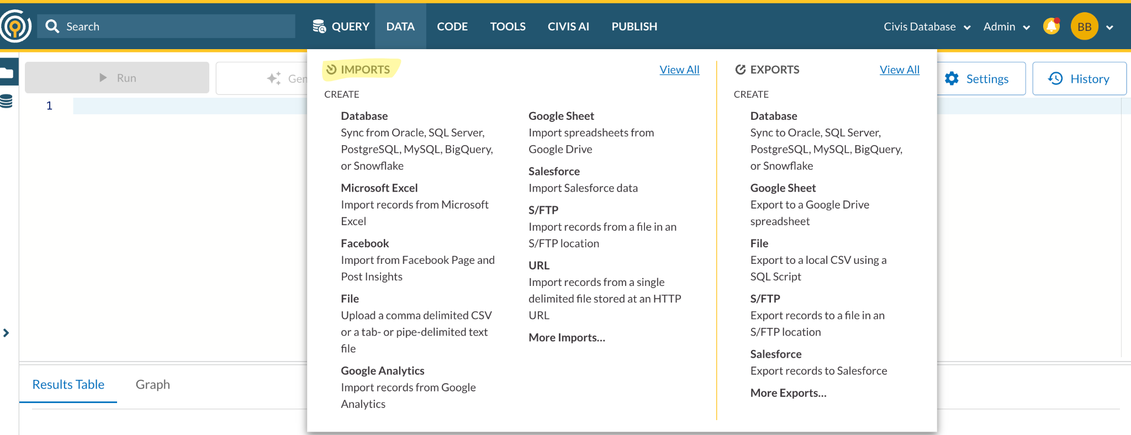Click the Run play triangle icon

point(103,78)
